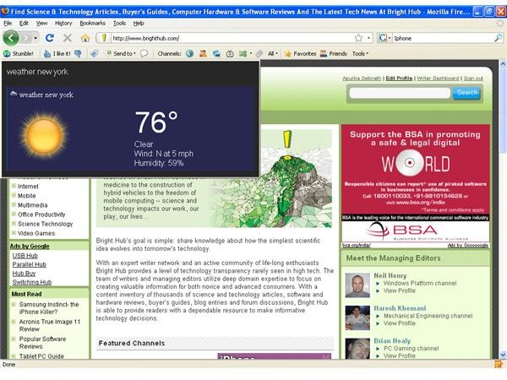Image resolution: width=507 pixels, height=380 pixels.
Task: Focus the URL address bar field
Action: coord(232,38)
